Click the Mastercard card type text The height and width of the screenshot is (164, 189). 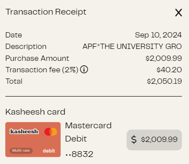click(x=89, y=126)
